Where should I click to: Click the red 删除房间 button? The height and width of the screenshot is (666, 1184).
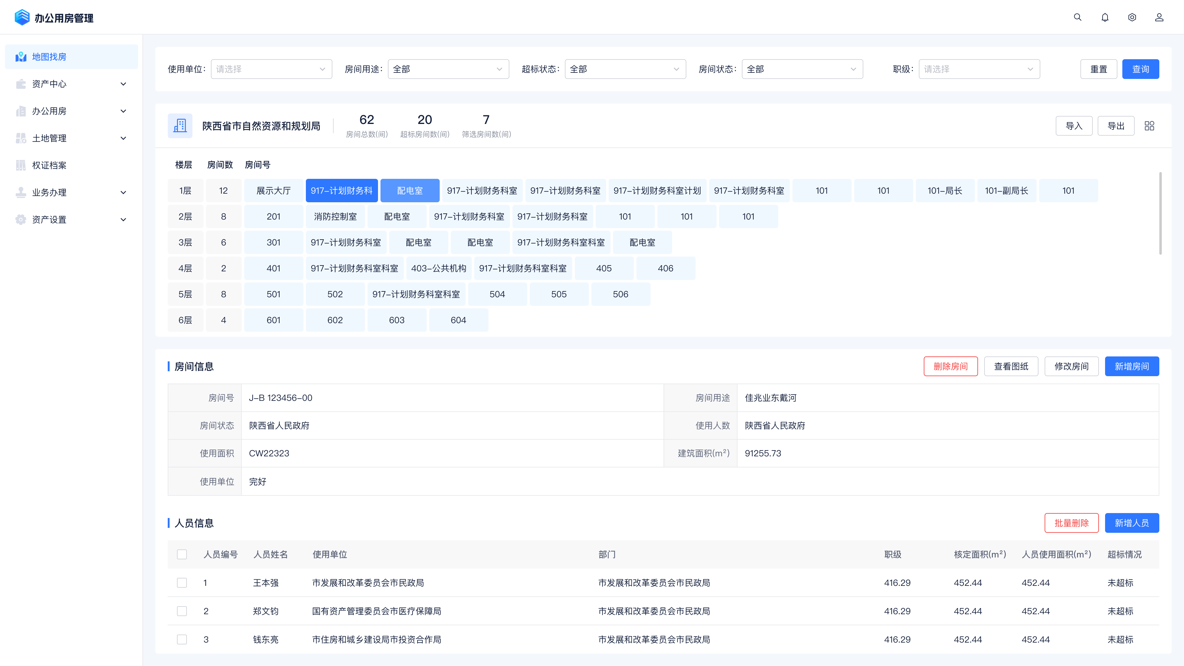(950, 366)
